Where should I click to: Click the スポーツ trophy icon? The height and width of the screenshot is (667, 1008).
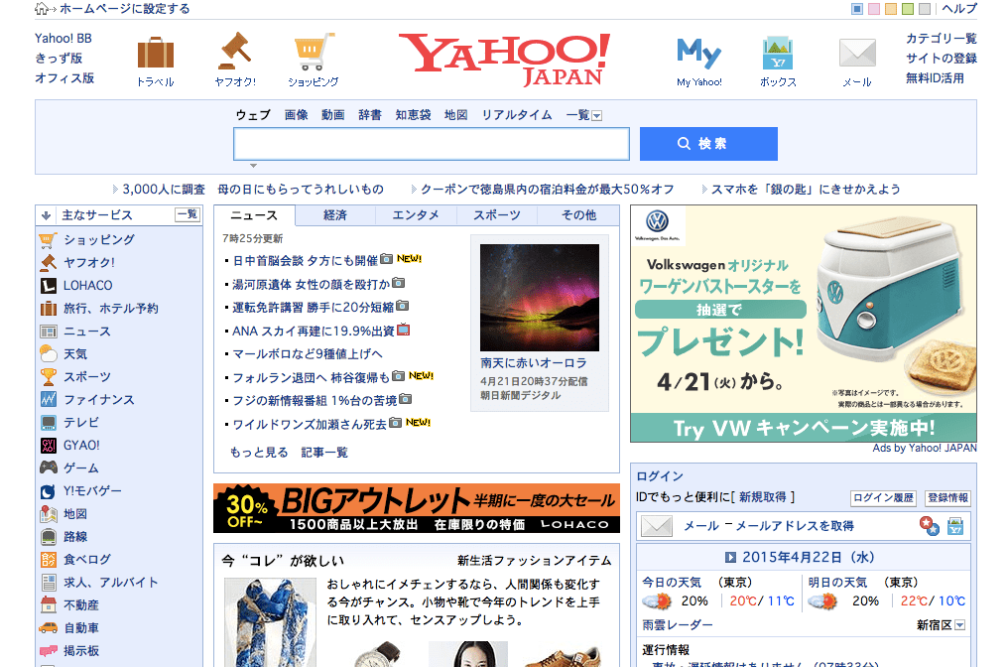[49, 377]
